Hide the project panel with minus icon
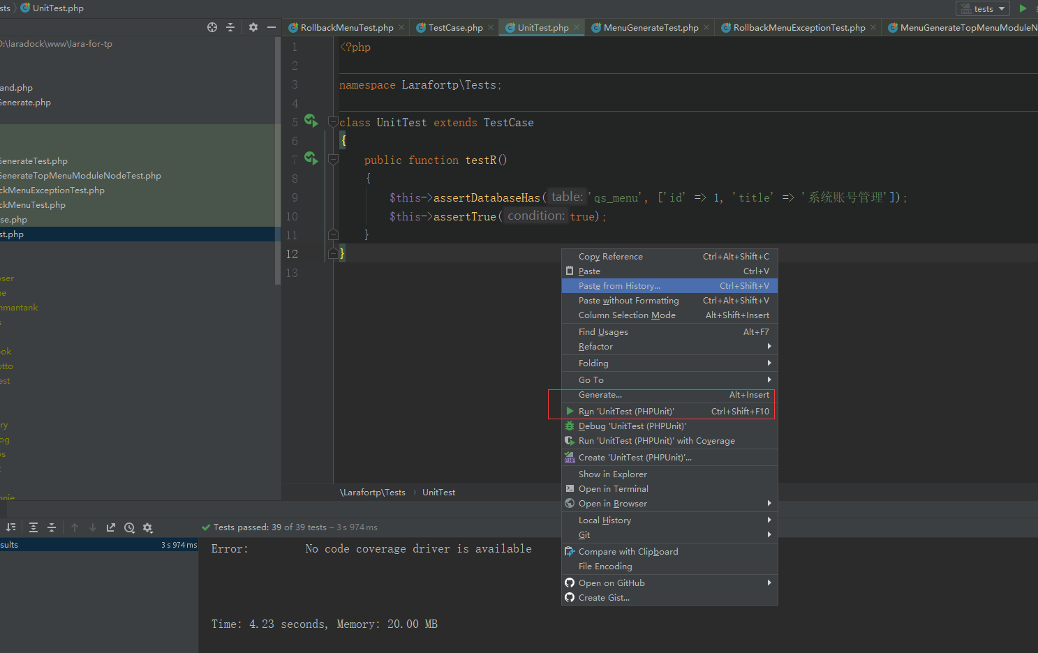 272,27
